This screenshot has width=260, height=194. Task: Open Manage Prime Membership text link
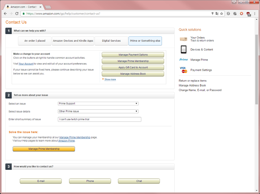pyautogui.click(x=75, y=138)
